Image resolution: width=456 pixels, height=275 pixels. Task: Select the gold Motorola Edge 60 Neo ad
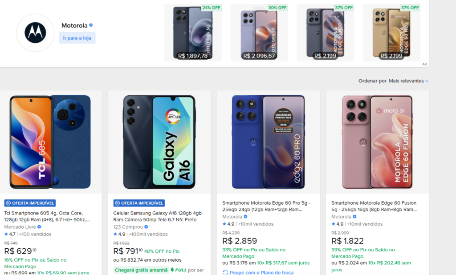click(391, 32)
